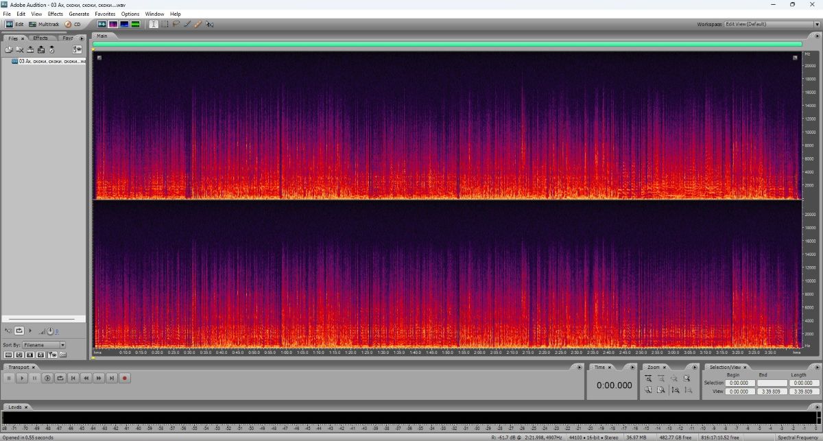Click the Transport Play button
Image resolution: width=823 pixels, height=441 pixels.
coord(22,378)
